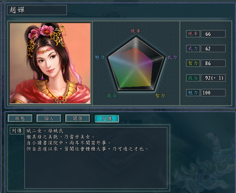
Task: Click the 政治 stat label button
Action: click(193, 78)
